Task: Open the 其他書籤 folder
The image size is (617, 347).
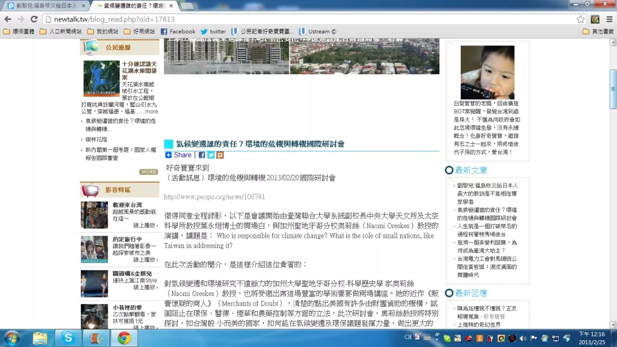Action: click(598, 32)
